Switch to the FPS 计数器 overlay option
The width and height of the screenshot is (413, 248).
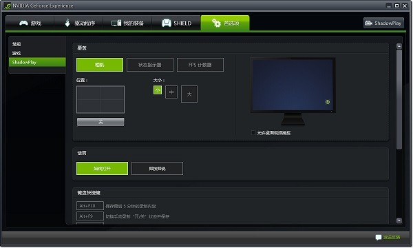[200, 65]
